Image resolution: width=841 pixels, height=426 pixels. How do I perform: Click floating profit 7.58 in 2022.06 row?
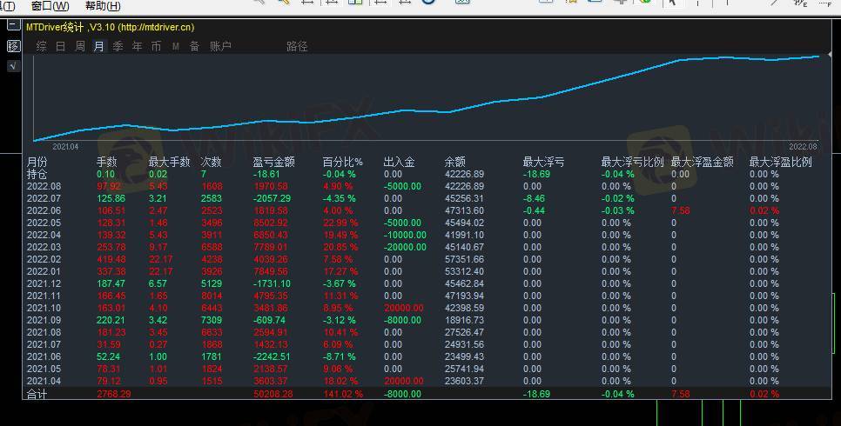681,210
